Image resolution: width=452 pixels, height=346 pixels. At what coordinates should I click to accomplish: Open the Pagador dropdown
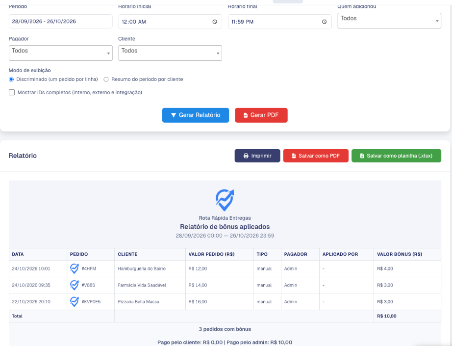tap(60, 53)
